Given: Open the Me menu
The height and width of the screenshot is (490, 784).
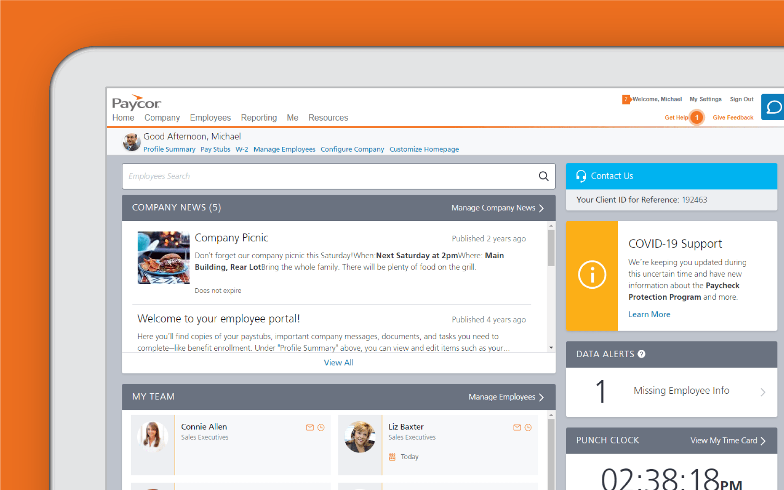Looking at the screenshot, I should [x=293, y=118].
